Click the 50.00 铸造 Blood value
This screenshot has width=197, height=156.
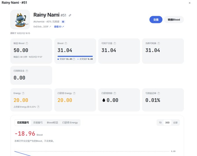pyautogui.click(x=21, y=50)
